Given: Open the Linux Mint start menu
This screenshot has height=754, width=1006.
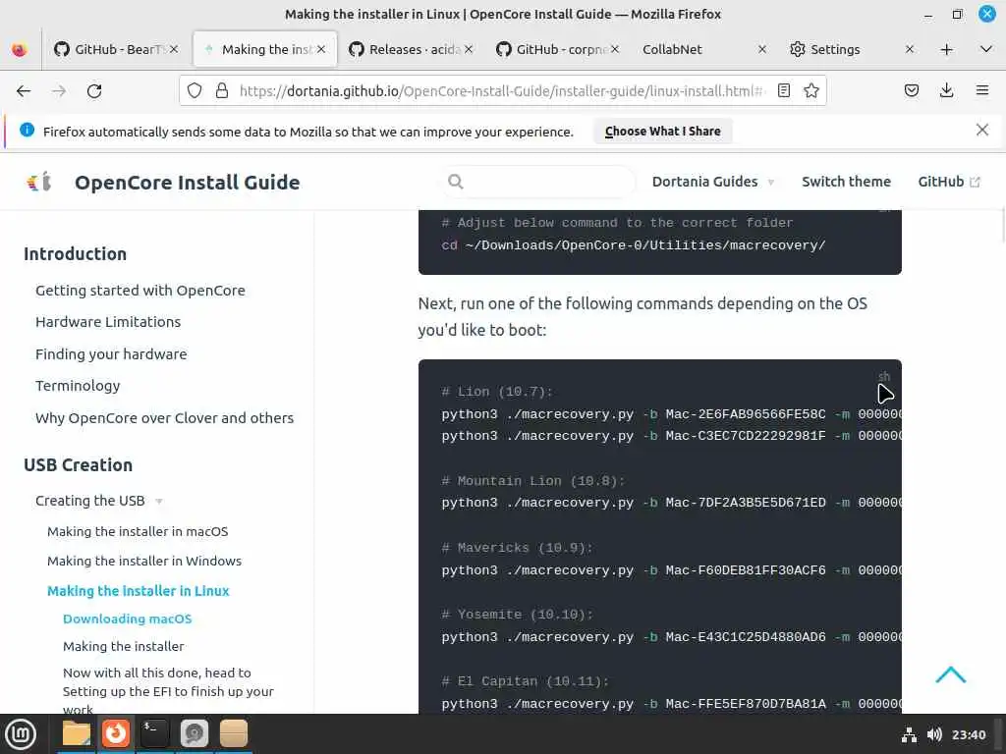Looking at the screenshot, I should pyautogui.click(x=21, y=733).
